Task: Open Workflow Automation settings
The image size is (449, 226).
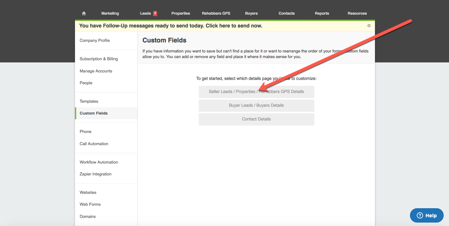Action: pos(99,162)
